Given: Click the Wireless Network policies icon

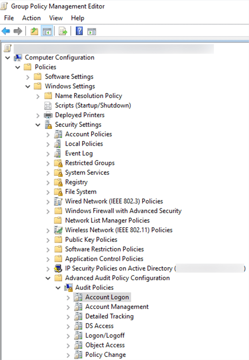Looking at the screenshot, I should [x=58, y=230].
